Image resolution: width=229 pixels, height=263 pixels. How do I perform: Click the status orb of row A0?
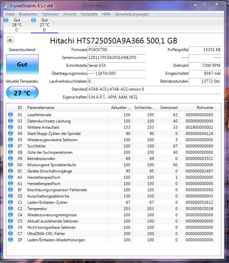11,177
